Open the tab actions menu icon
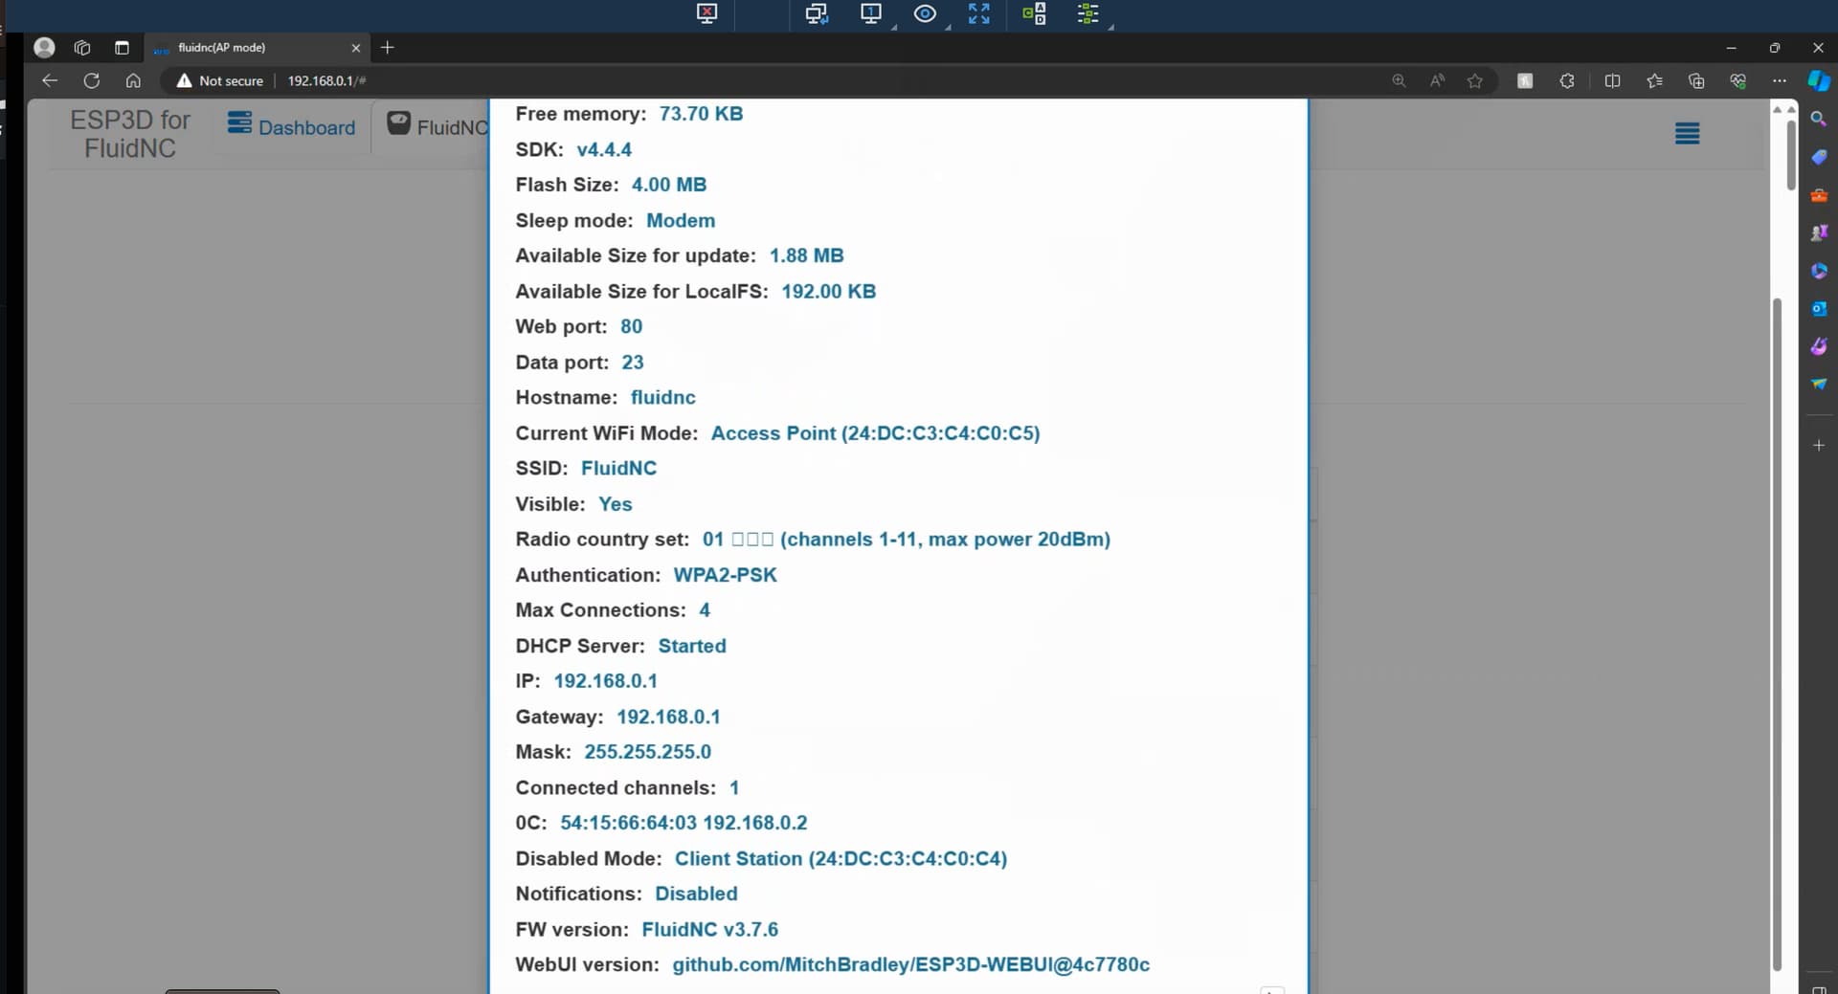This screenshot has height=994, width=1838. (x=122, y=47)
